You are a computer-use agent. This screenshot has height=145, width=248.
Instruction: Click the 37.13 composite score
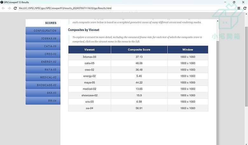click(x=139, y=57)
